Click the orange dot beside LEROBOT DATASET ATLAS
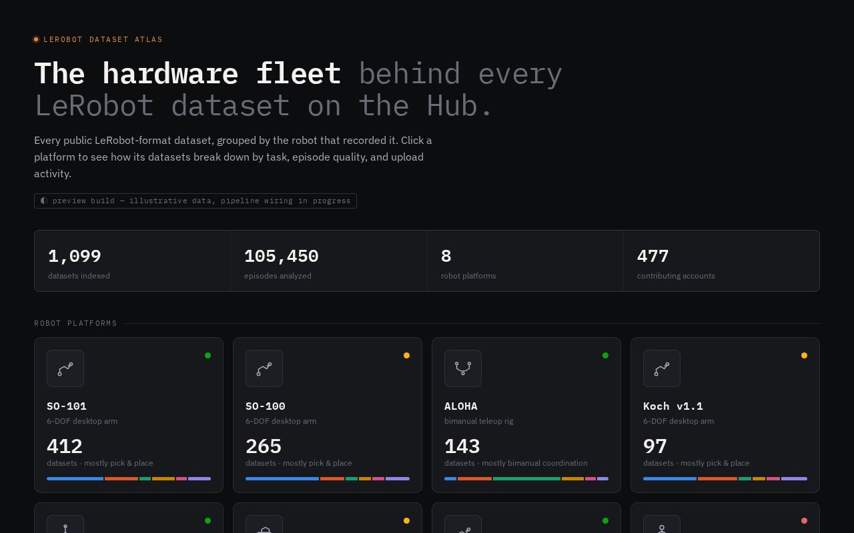This screenshot has width=854, height=533. [x=36, y=39]
